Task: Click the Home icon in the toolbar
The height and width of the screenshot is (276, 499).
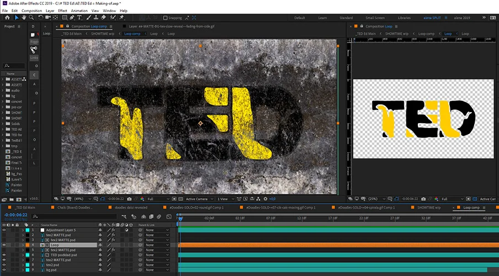Action: click(7, 18)
